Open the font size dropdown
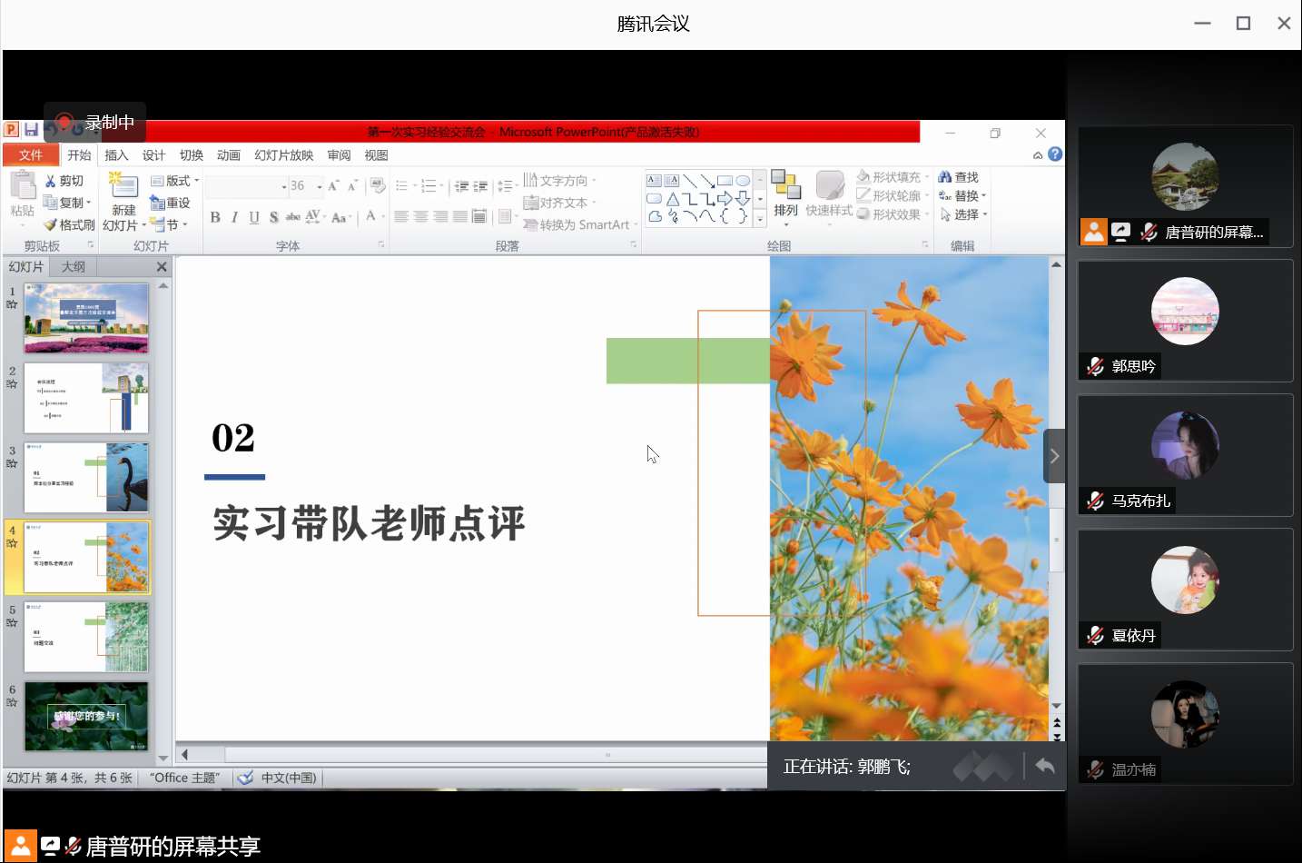Image resolution: width=1302 pixels, height=863 pixels. point(318,186)
